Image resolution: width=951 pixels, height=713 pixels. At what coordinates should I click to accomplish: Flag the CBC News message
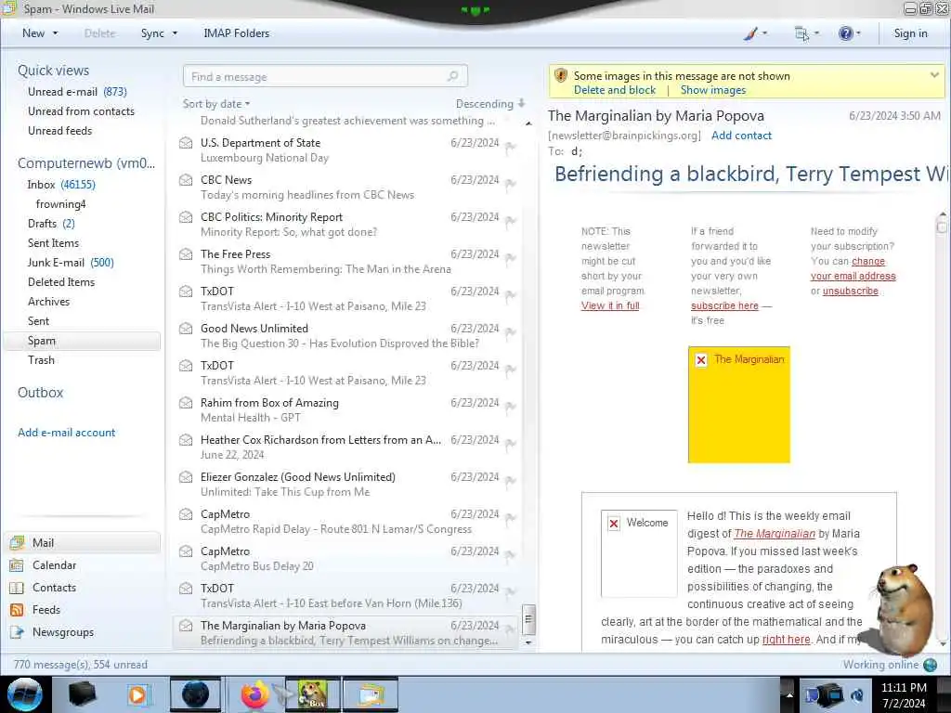tap(510, 185)
